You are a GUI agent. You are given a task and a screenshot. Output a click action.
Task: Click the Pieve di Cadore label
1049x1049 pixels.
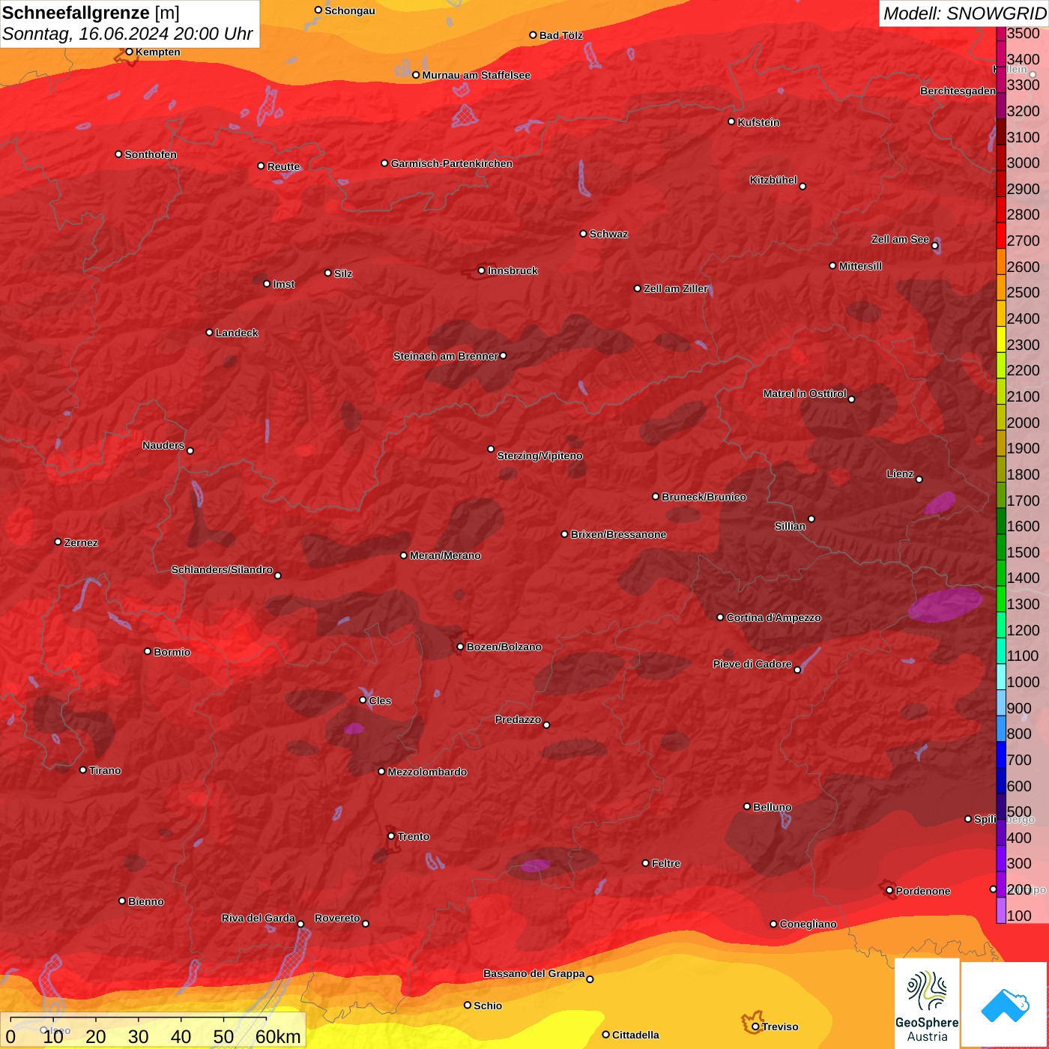[x=752, y=664]
